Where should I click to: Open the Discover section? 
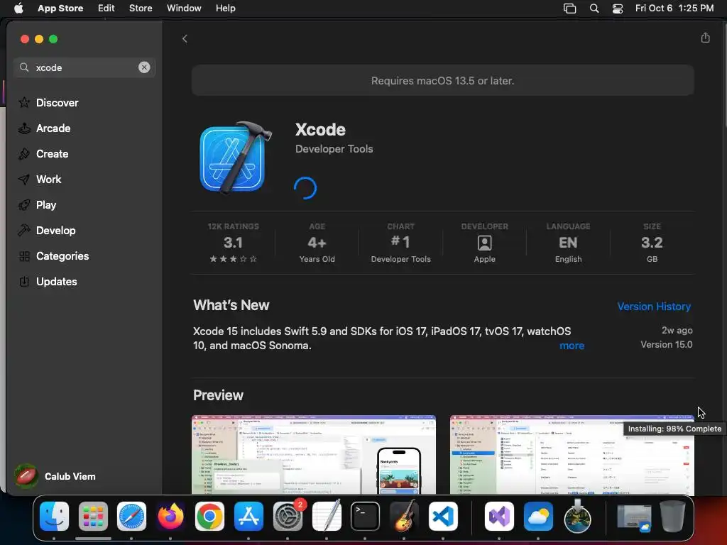(57, 102)
